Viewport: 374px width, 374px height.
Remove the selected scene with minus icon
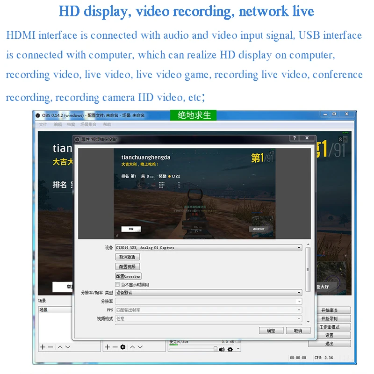50,347
